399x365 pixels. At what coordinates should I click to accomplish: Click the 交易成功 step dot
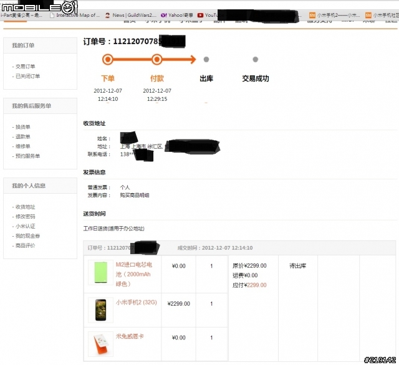tap(255, 59)
